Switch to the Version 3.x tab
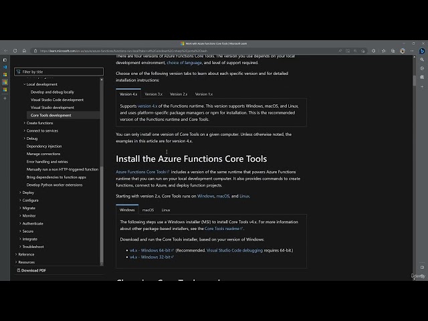The height and width of the screenshot is (321, 428). click(x=153, y=94)
